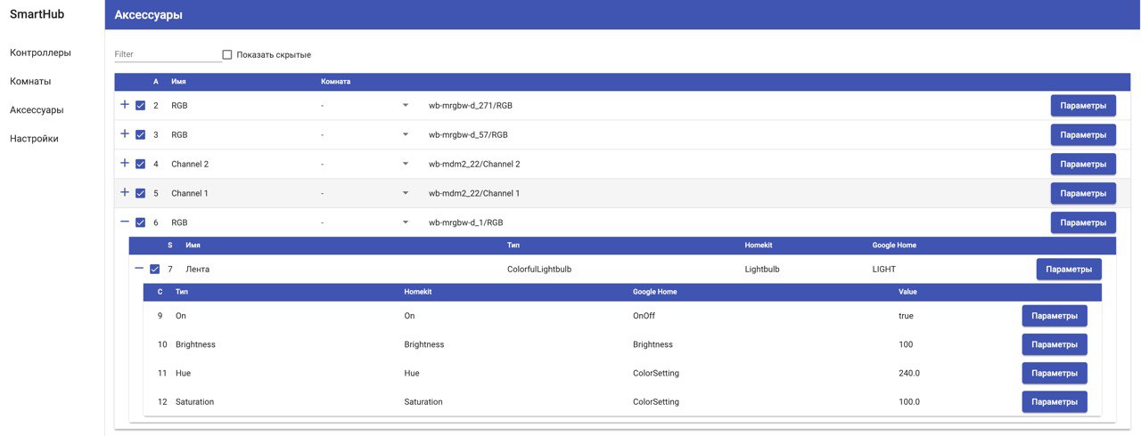
Task: Open room dropdown for Channel 1 row
Action: point(406,193)
